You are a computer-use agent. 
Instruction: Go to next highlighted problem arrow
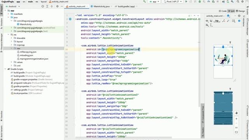pyautogui.click(x=198, y=16)
